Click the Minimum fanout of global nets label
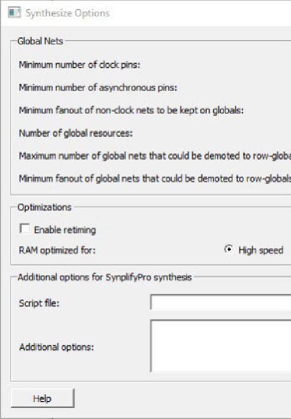 pos(154,179)
